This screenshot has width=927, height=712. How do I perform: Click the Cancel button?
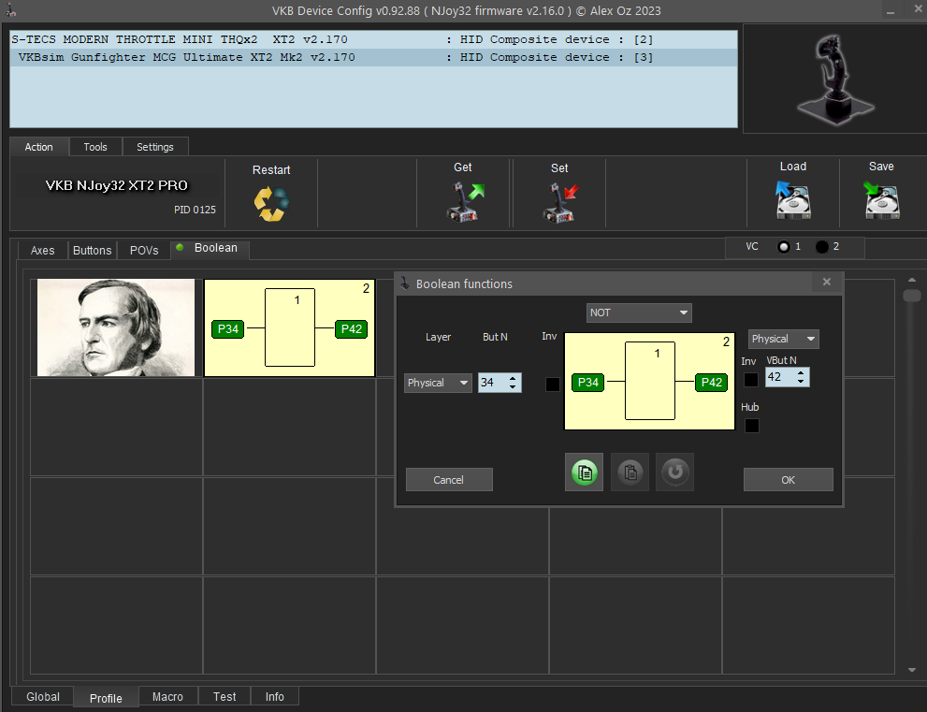449,480
